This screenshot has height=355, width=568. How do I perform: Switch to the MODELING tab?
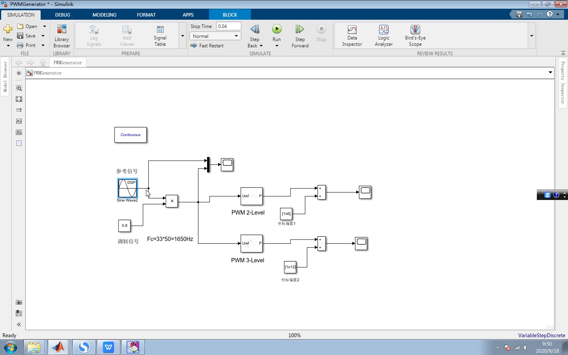point(105,15)
